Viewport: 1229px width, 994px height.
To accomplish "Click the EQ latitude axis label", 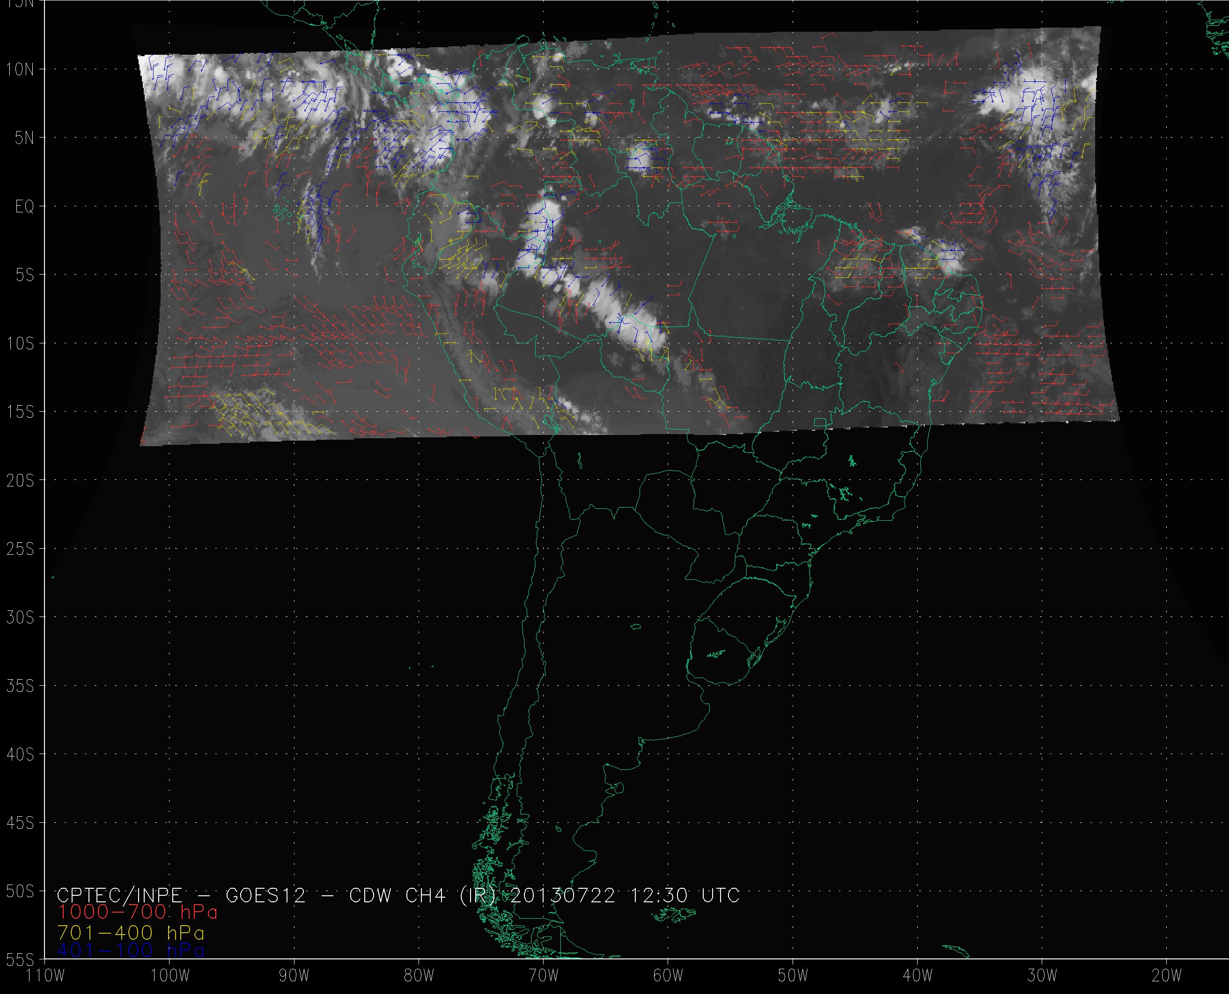I will click(24, 207).
